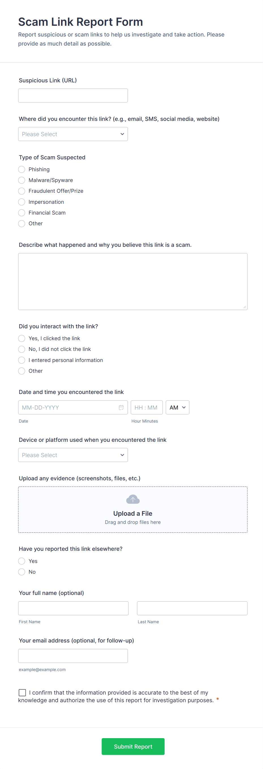Click the scam description text area
Screen dimensions: 263x769
tap(133, 282)
